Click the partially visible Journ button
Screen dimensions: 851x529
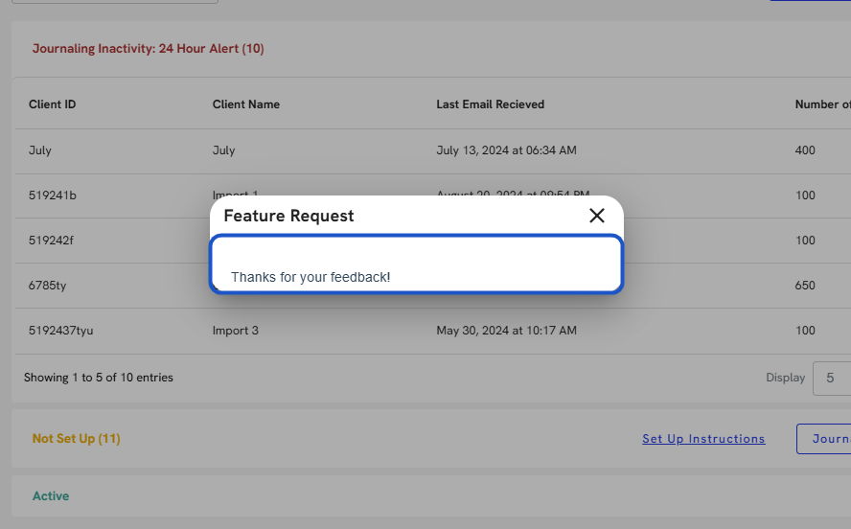tap(826, 439)
